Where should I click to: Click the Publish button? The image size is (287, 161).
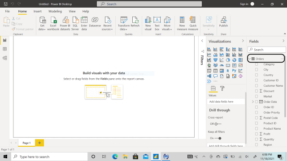tap(223, 22)
